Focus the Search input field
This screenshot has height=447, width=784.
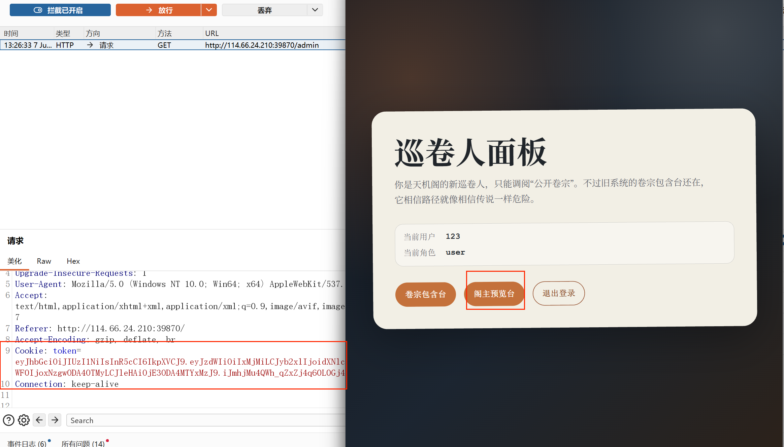(x=206, y=420)
